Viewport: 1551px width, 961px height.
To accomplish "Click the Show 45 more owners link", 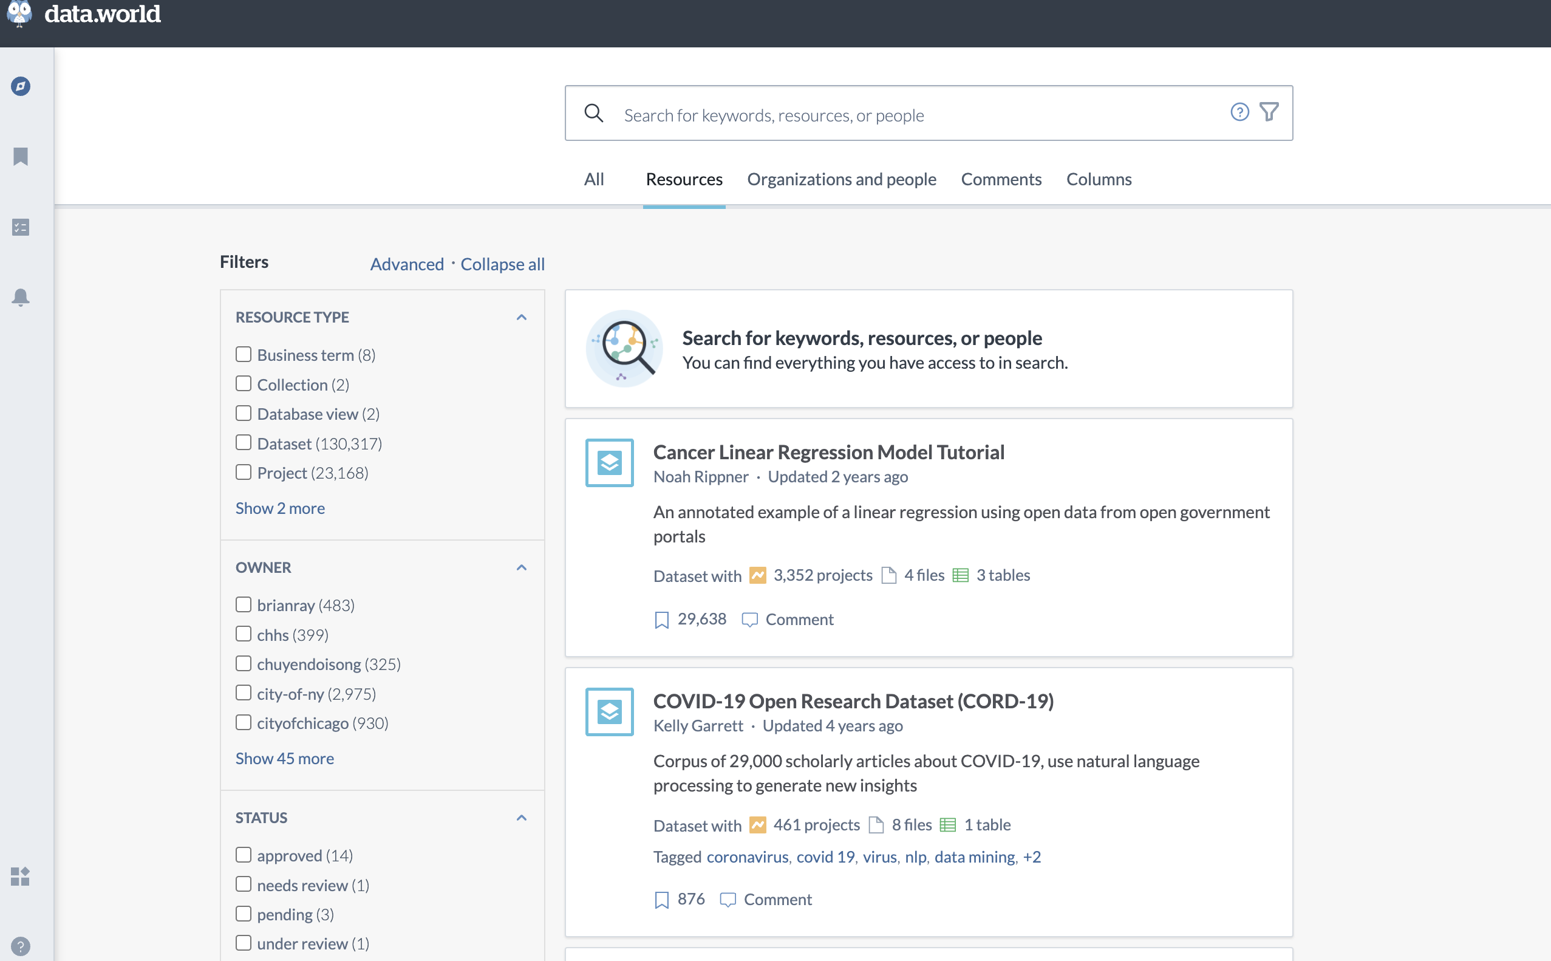I will 284,758.
